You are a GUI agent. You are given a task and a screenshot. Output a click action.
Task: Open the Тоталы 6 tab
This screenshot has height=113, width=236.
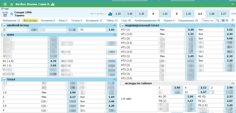77,21
